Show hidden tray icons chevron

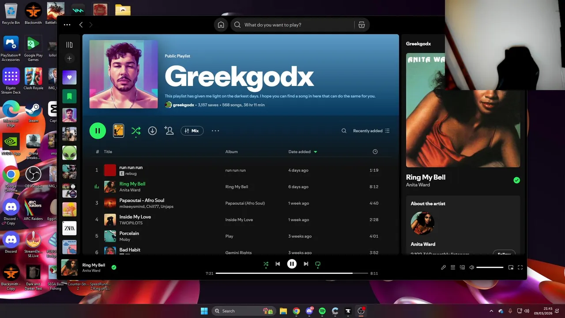[x=491, y=311]
